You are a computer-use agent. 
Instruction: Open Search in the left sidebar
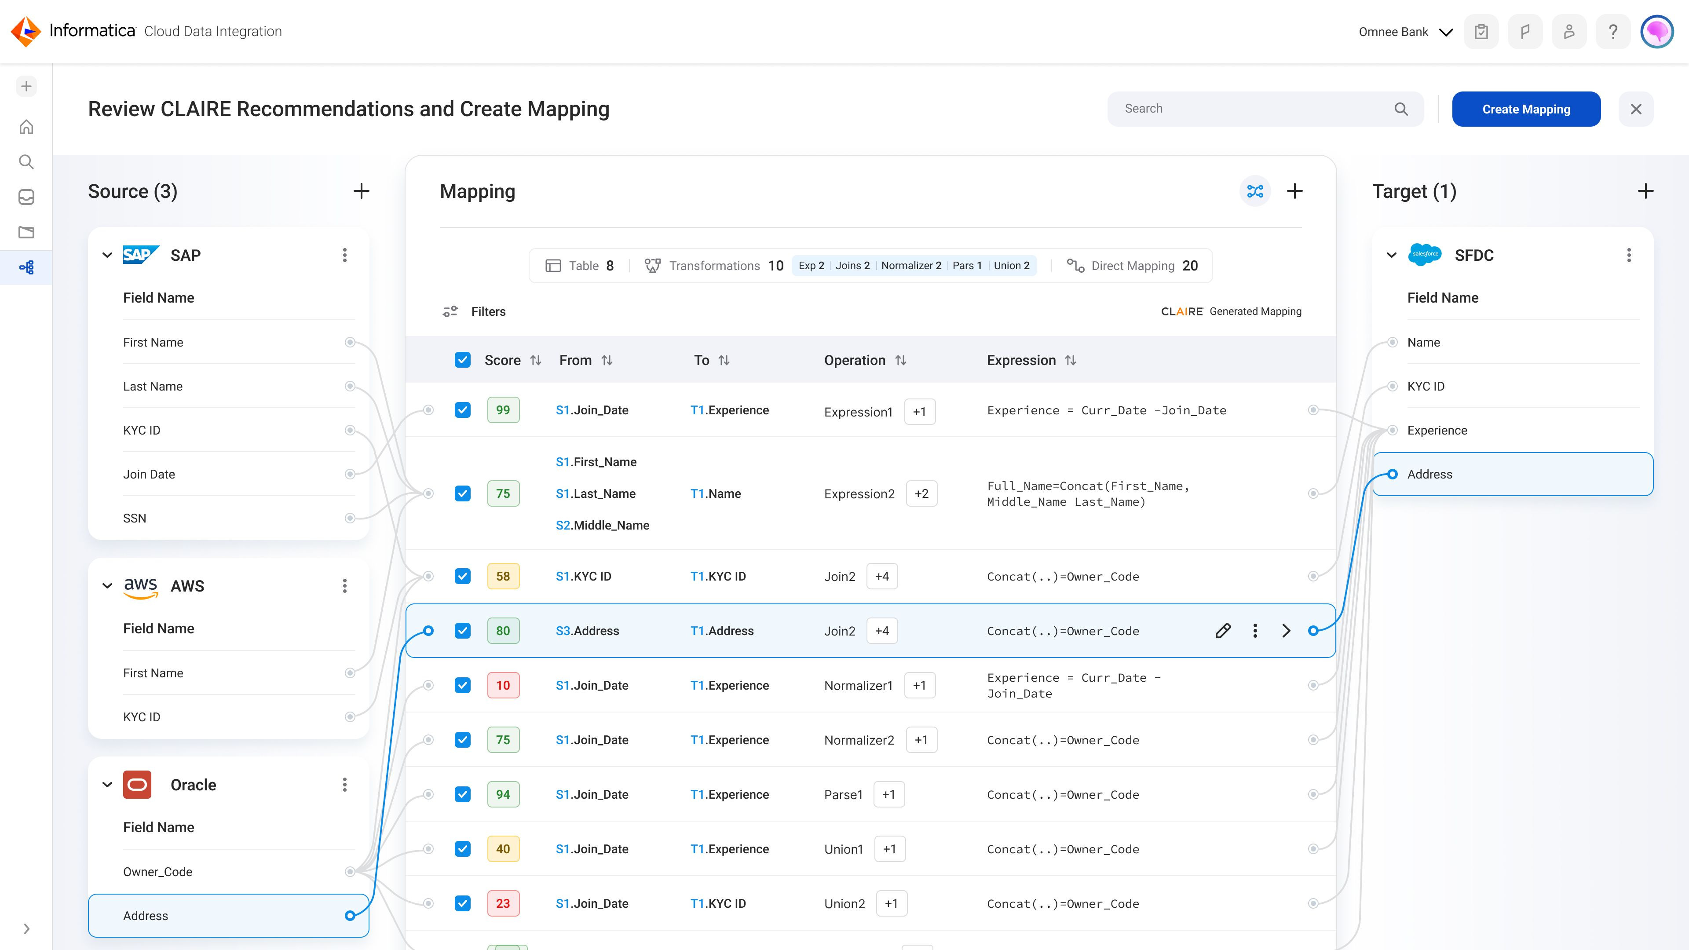[x=26, y=161]
